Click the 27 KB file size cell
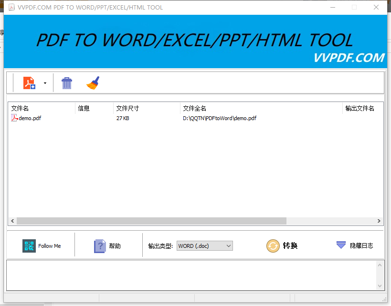The height and width of the screenshot is (306, 391). 123,118
